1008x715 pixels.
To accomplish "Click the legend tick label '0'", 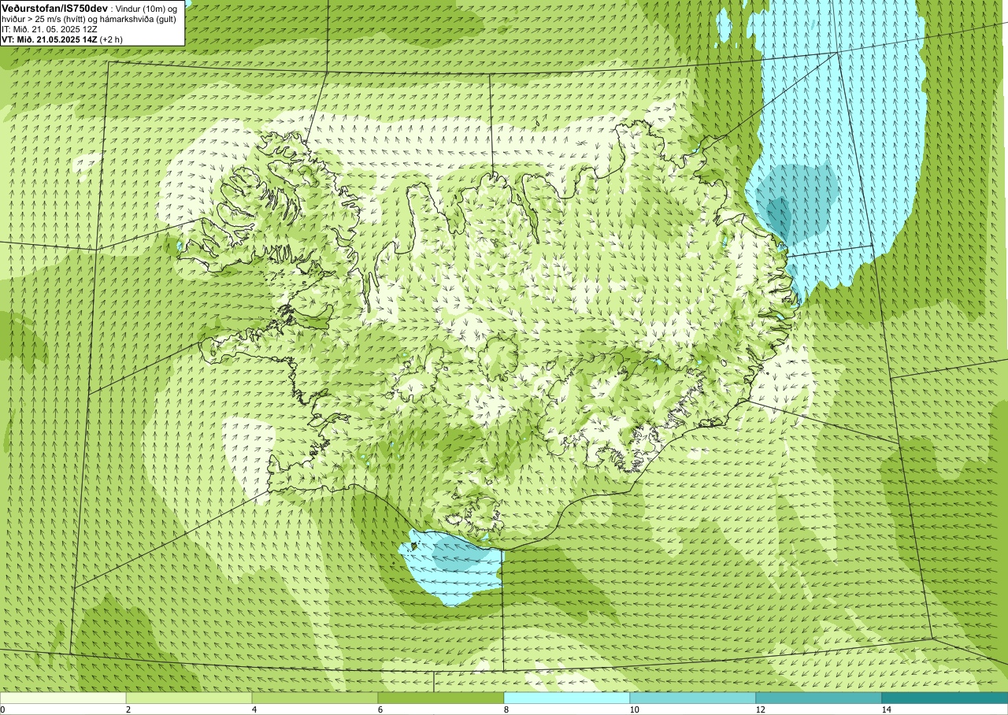I will click(3, 709).
